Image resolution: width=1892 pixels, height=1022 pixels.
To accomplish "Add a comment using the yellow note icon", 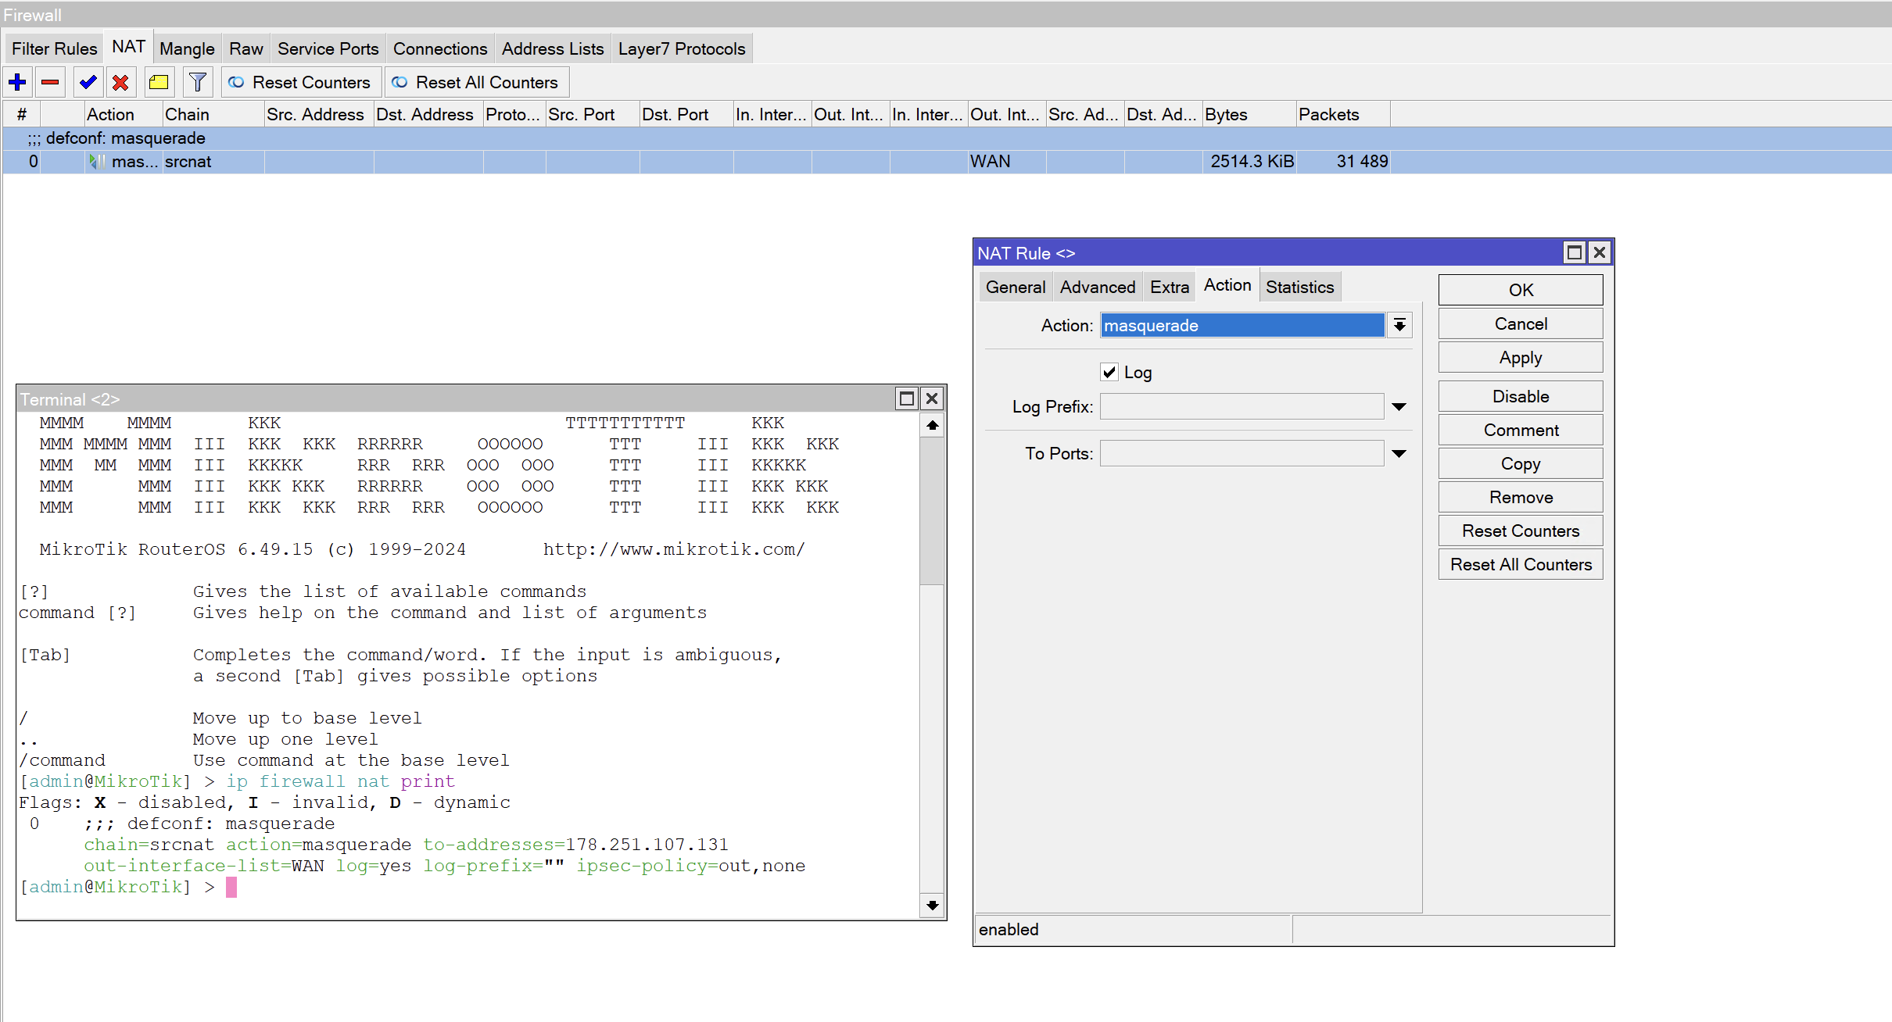I will coord(158,82).
